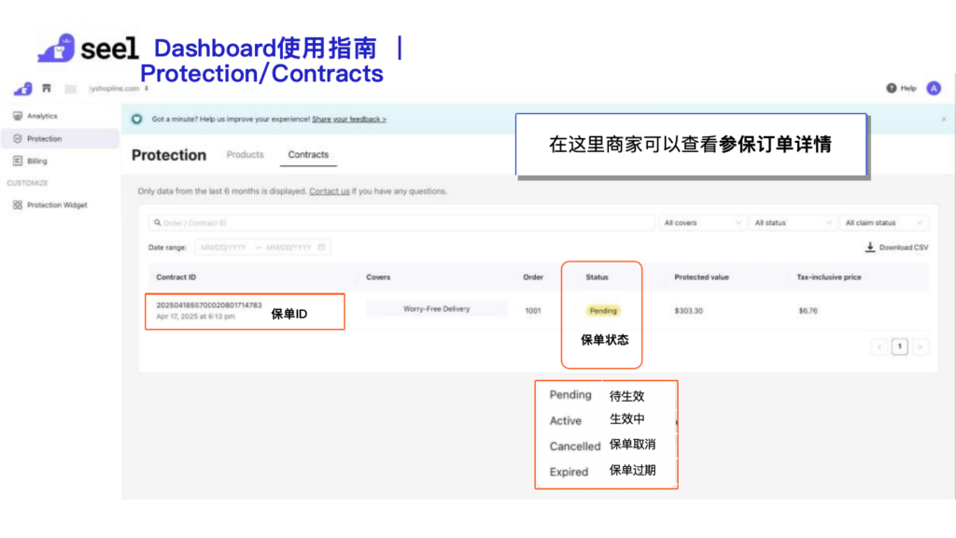Click the Share your feedback link
This screenshot has width=956, height=538.
click(x=349, y=120)
